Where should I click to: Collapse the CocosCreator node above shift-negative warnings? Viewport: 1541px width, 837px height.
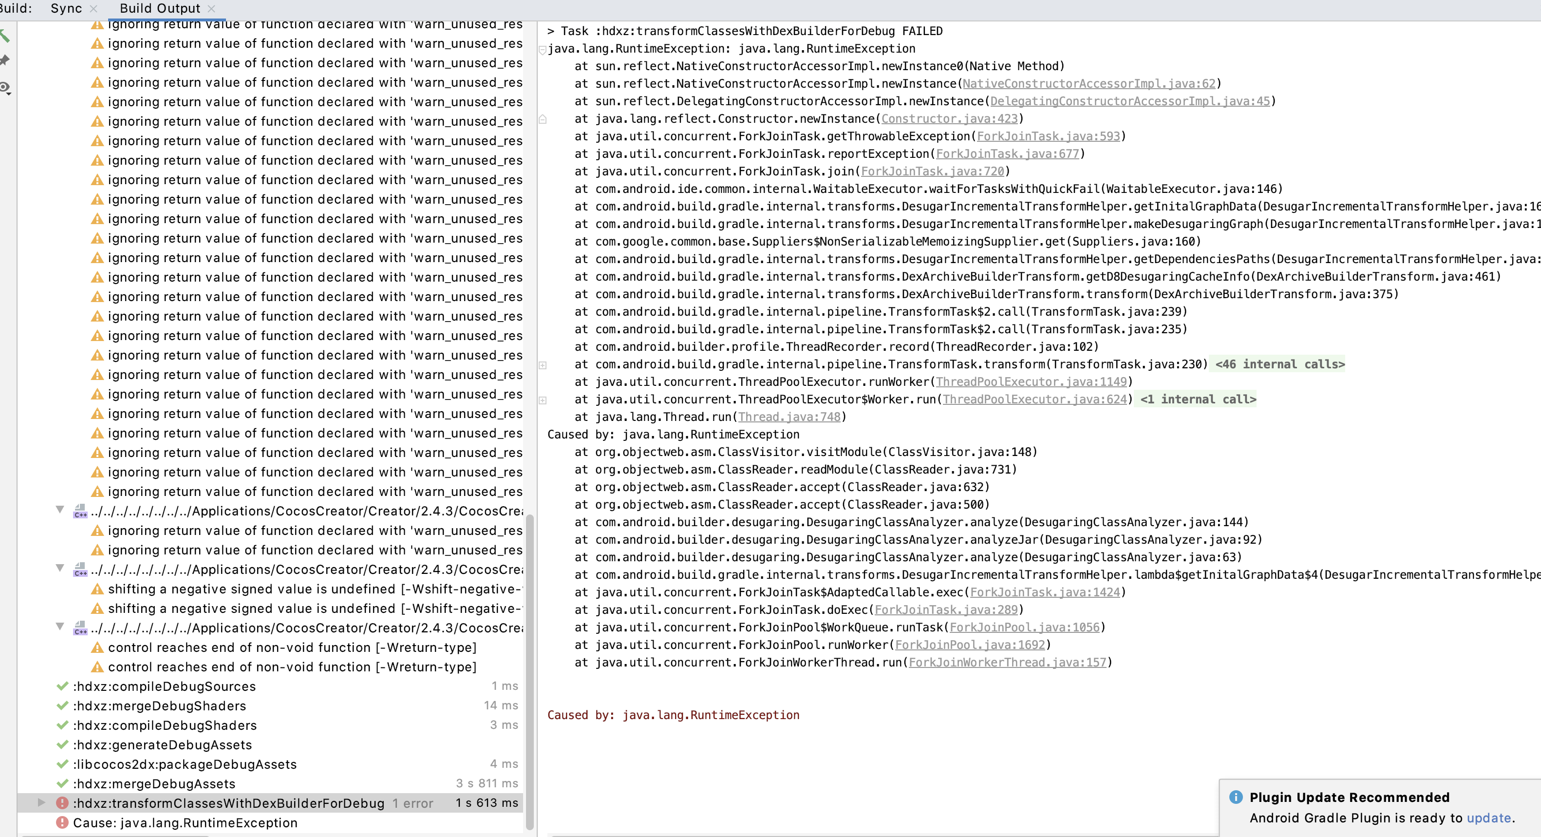[x=60, y=569]
